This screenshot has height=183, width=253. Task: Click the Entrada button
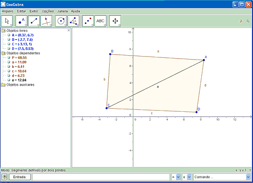pyautogui.click(x=20, y=177)
